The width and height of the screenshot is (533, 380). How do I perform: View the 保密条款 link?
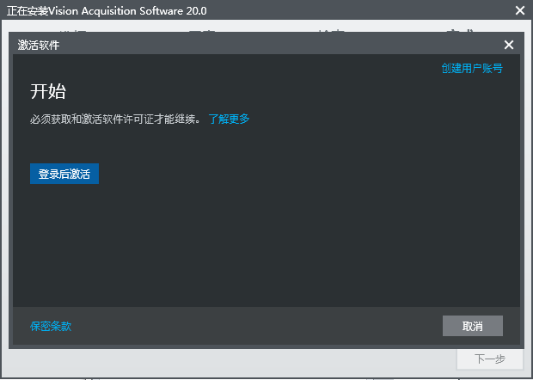pyautogui.click(x=51, y=327)
